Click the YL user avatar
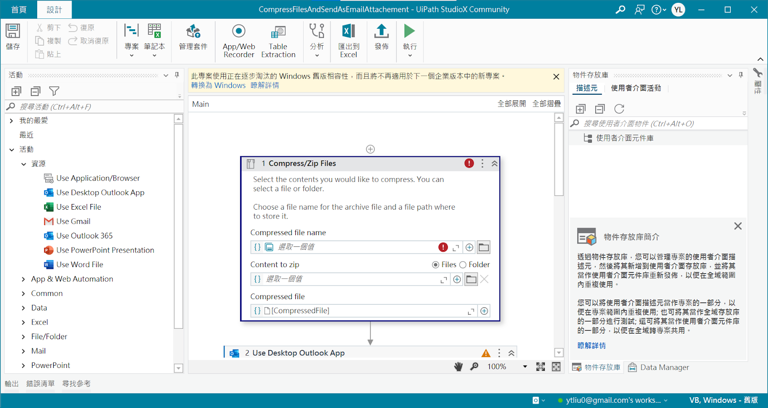 click(x=678, y=9)
